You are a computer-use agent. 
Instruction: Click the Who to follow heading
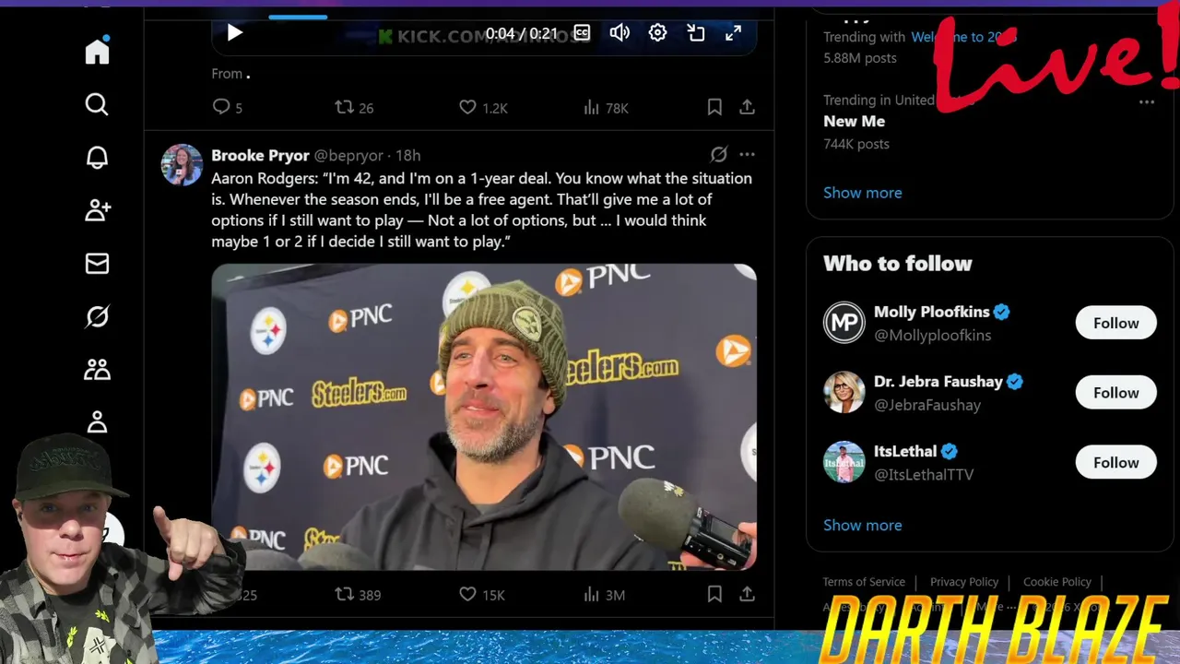coord(898,264)
